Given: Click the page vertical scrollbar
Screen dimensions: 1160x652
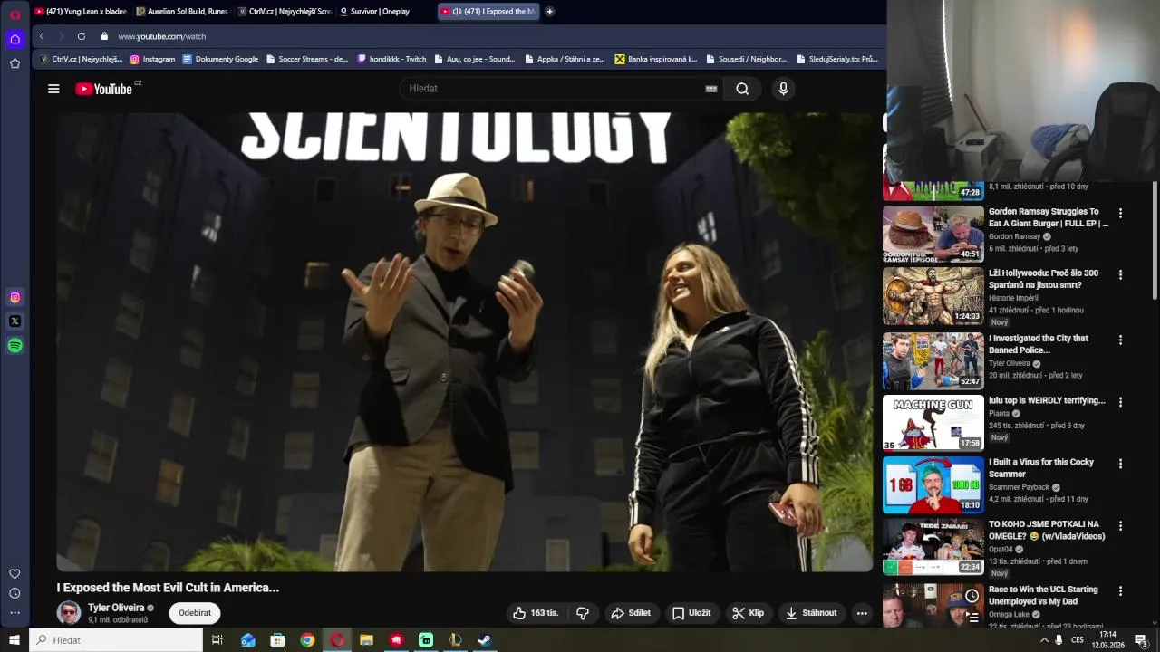Looking at the screenshot, I should click(x=1155, y=240).
